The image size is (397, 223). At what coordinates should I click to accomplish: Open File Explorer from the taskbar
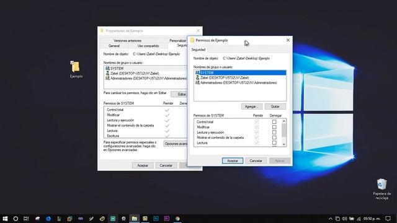point(135,219)
